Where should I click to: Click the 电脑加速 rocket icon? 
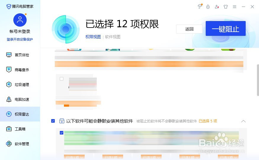tap(9, 99)
